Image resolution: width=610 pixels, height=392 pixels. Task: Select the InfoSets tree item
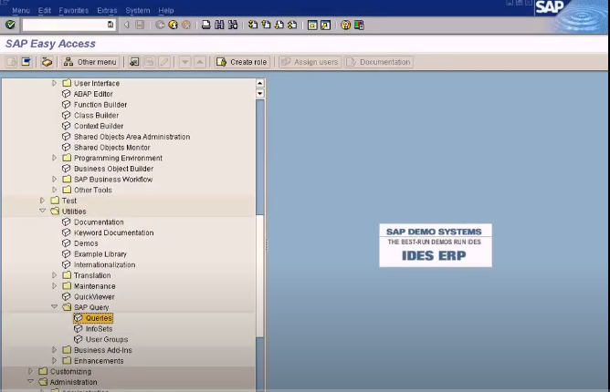[x=99, y=329]
